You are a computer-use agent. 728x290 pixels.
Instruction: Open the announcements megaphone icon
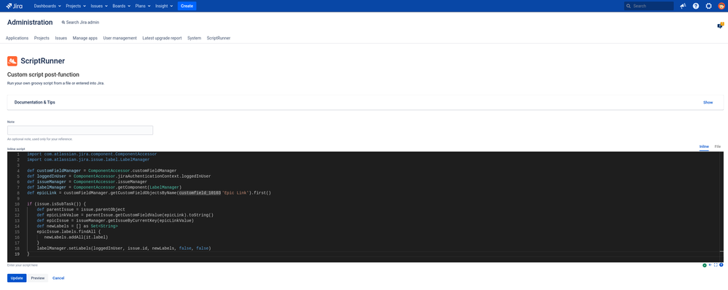683,6
